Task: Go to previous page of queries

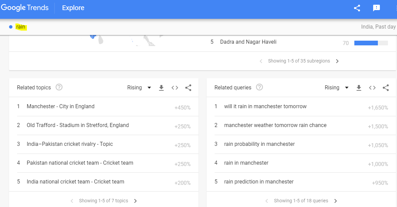Action: 267,201
